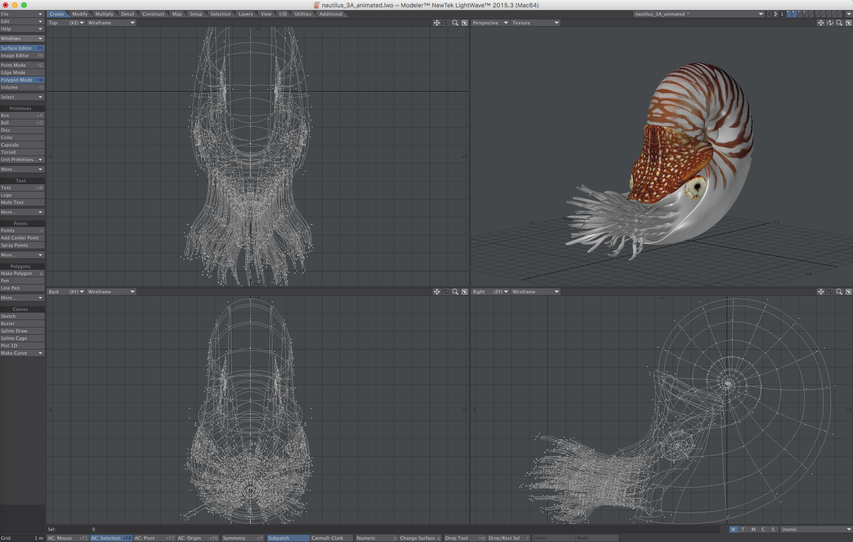Click the pan icon in Top viewport
The height and width of the screenshot is (542, 853).
click(x=437, y=23)
